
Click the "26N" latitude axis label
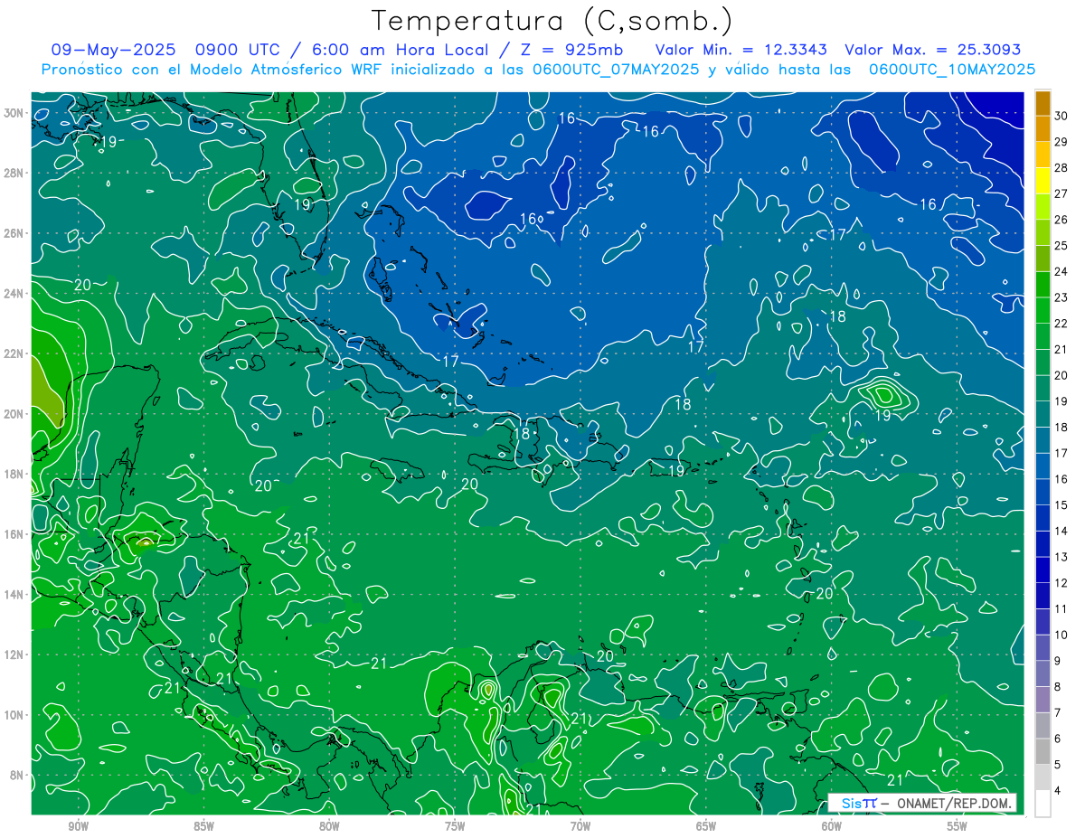(15, 233)
